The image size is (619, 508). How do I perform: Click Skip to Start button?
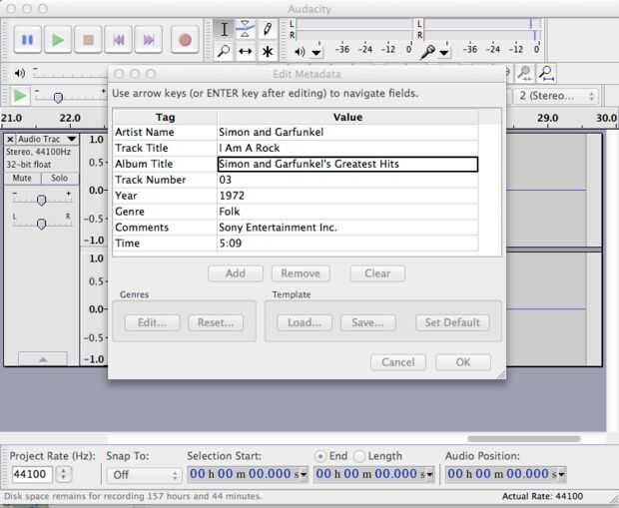[x=119, y=40]
